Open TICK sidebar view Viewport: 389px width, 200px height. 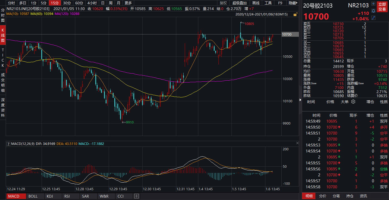click(x=3, y=58)
